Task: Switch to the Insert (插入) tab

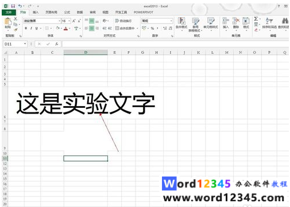Action: coord(36,12)
